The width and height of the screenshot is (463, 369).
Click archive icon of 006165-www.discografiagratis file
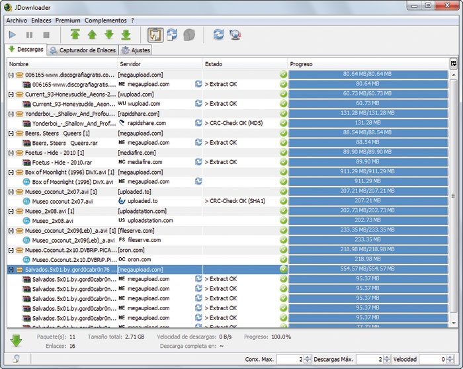[x=26, y=85]
